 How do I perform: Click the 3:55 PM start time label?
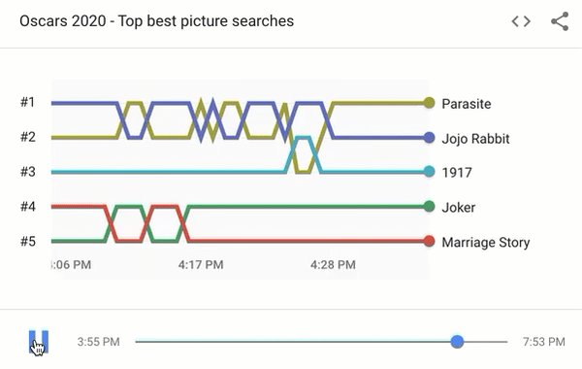tap(98, 342)
